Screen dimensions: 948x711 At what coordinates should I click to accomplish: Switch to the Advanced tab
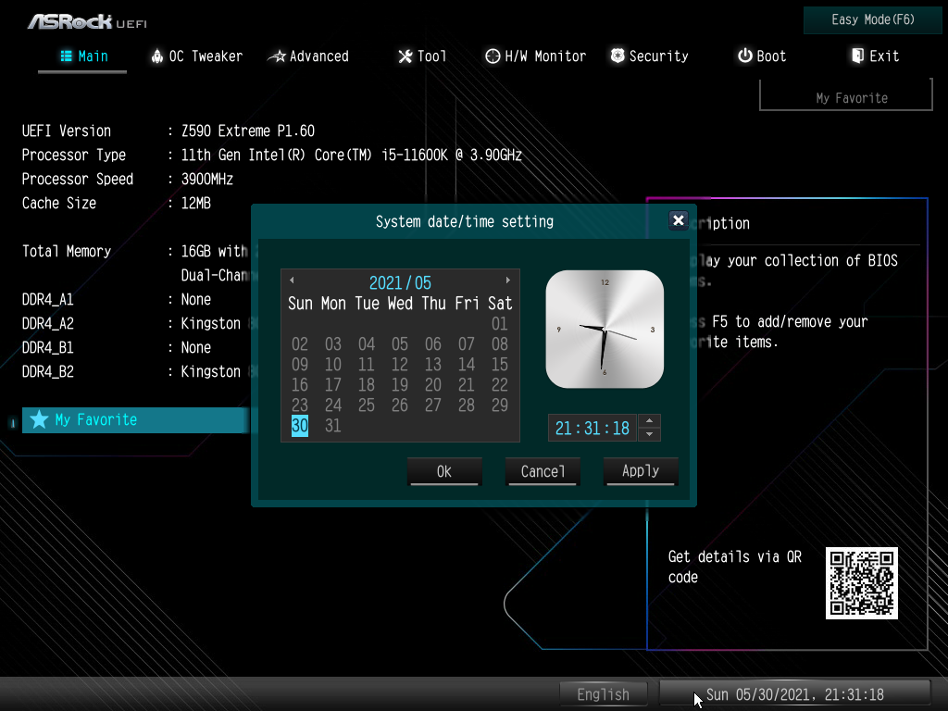click(308, 56)
